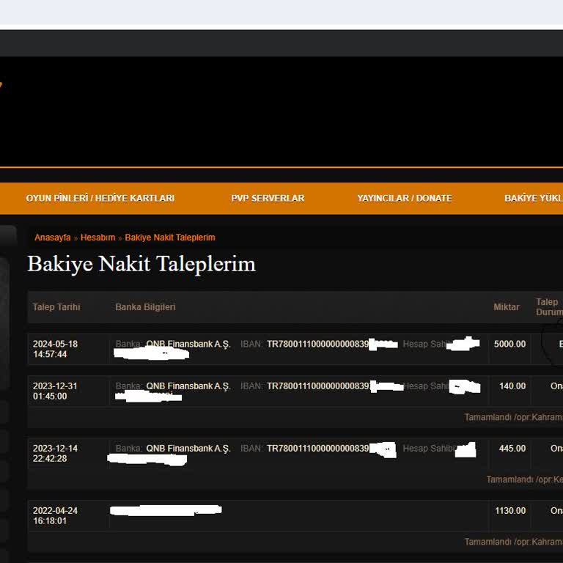Click IBAN number in 2023-12-31 row
Screen dimensions: 563x563
[x=318, y=386]
